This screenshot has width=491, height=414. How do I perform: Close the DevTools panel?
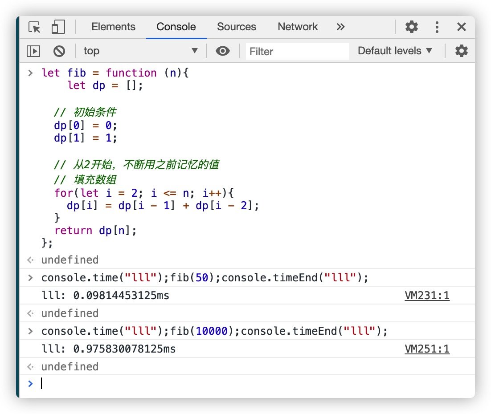tap(461, 27)
